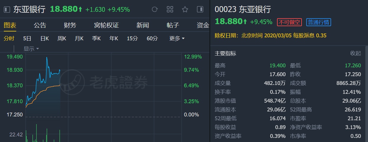The height and width of the screenshot is (142, 368).
Task: Click the 资产收益率 value 0.39%
Action: pyautogui.click(x=278, y=136)
